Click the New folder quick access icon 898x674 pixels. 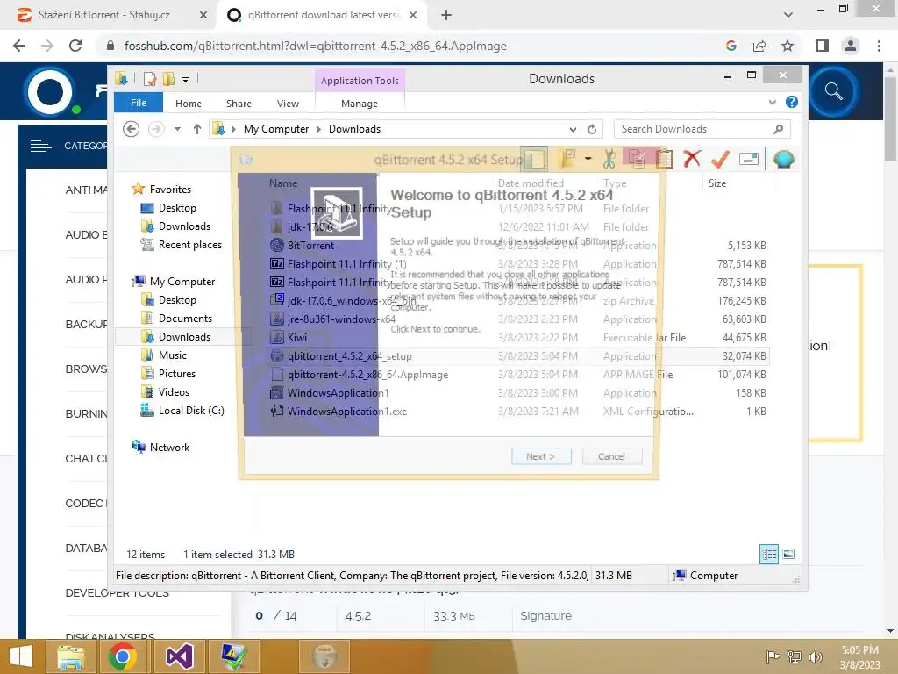(168, 79)
